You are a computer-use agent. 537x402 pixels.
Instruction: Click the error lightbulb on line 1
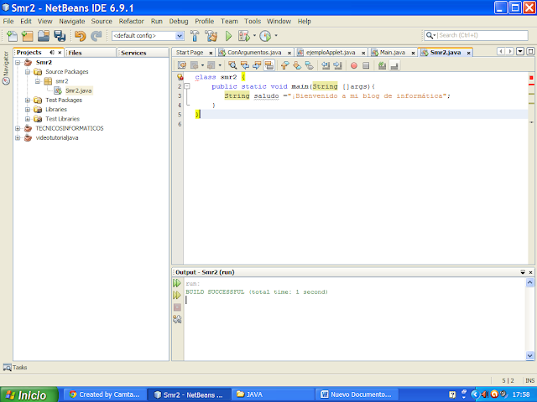[180, 77]
